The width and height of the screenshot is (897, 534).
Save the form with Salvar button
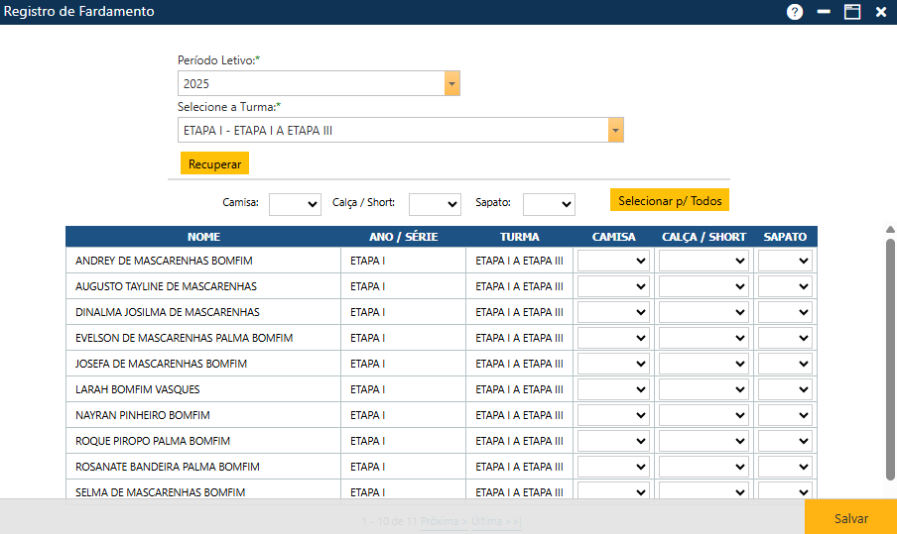[850, 518]
